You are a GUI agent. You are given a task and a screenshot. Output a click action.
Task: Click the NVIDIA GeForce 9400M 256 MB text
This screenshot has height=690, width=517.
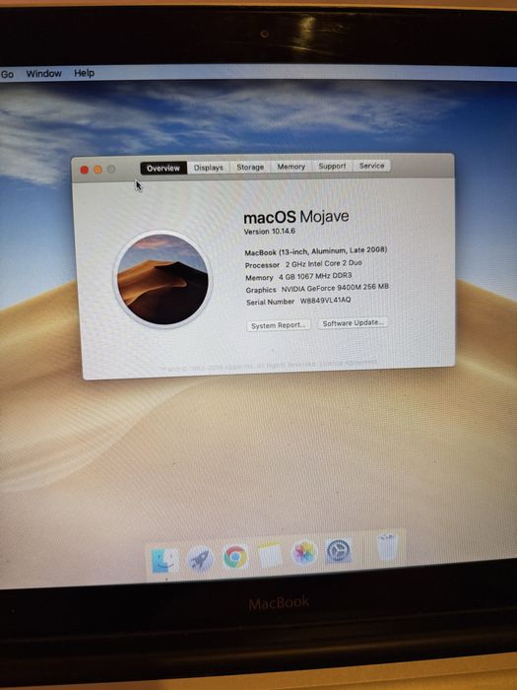click(x=335, y=288)
